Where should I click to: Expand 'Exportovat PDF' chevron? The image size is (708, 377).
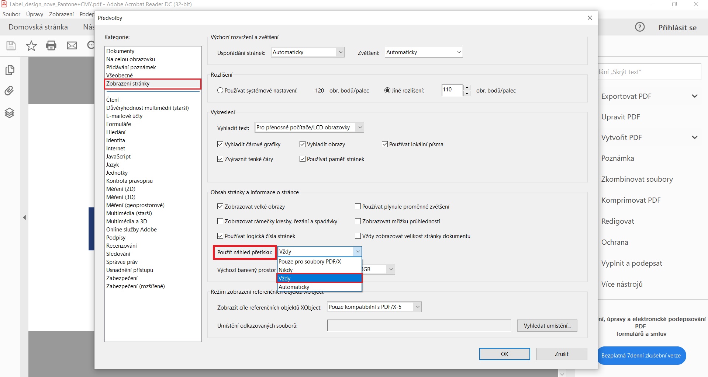coord(695,96)
